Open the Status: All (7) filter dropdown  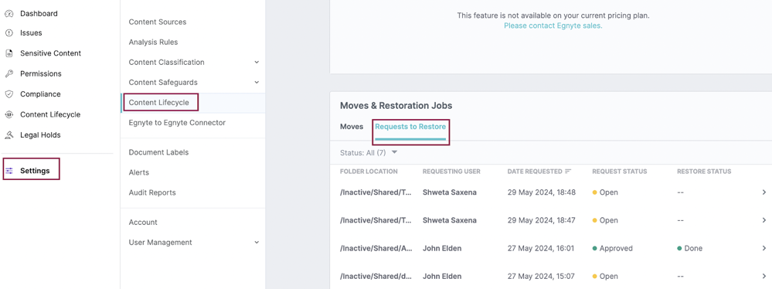[x=369, y=153]
